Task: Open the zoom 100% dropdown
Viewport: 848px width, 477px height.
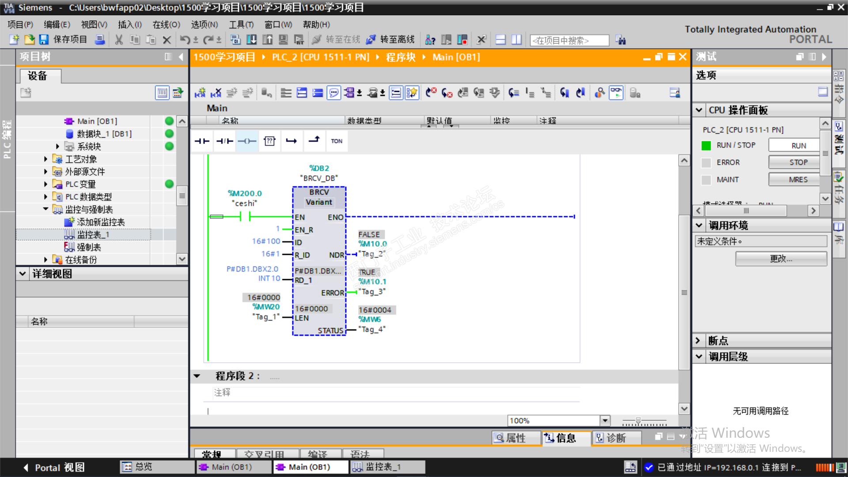Action: point(605,420)
